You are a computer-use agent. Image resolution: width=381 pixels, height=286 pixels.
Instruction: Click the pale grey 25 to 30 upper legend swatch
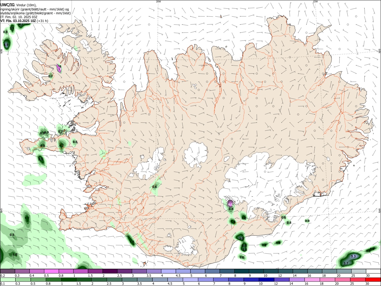[359, 271]
